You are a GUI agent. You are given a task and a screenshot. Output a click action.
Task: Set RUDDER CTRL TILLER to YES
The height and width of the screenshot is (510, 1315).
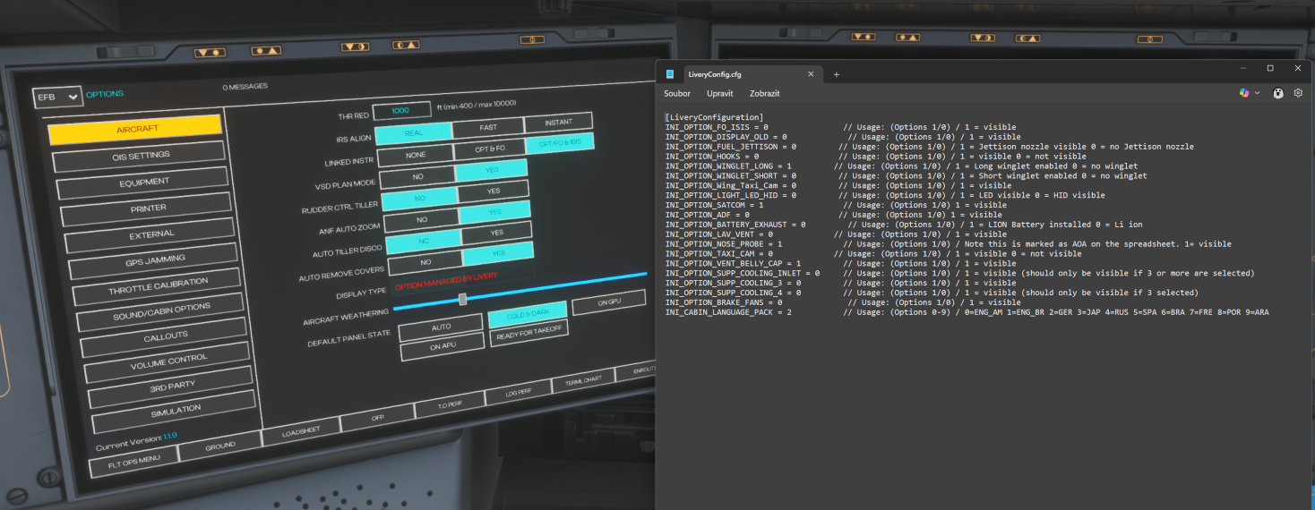pos(494,191)
